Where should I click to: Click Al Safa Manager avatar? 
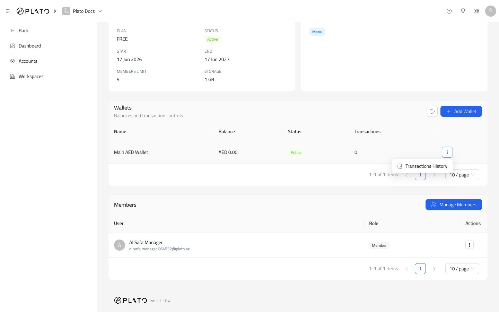pyautogui.click(x=120, y=245)
